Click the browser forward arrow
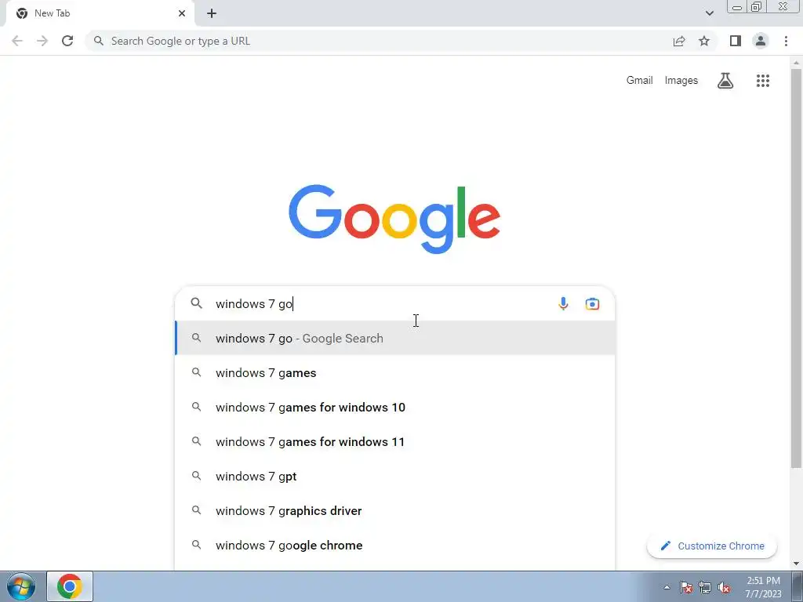803x602 pixels. pyautogui.click(x=42, y=41)
